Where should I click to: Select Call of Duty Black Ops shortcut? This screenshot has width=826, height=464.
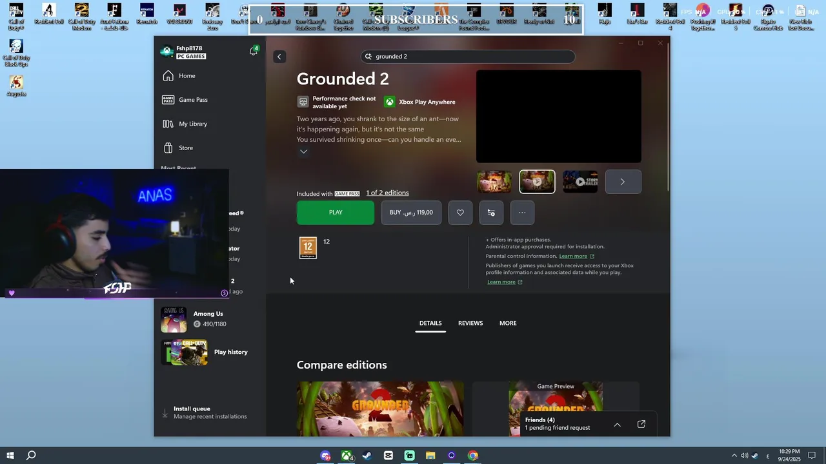[x=16, y=53]
